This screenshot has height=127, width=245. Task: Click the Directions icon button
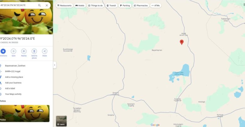coord(3,51)
